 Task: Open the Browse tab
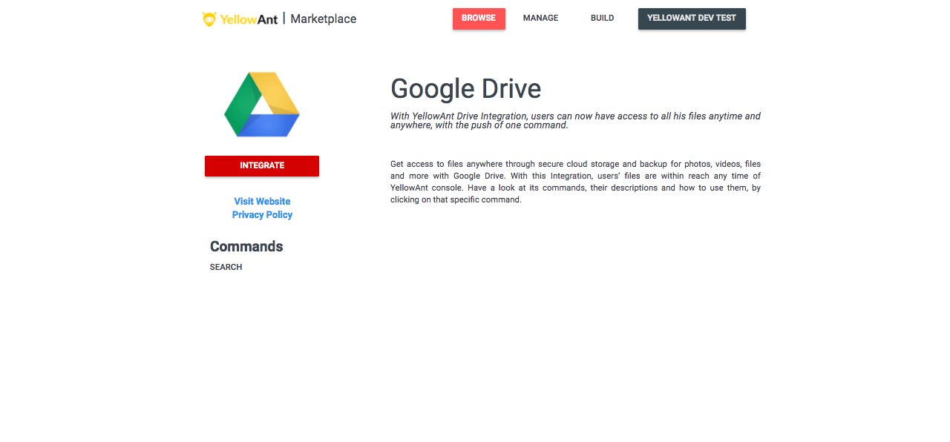479,19
